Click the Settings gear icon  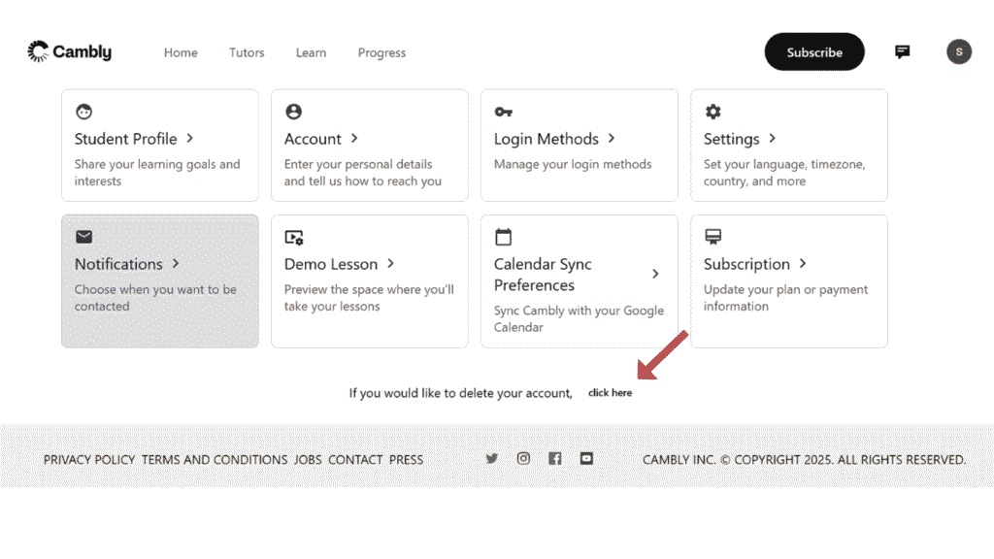click(712, 112)
